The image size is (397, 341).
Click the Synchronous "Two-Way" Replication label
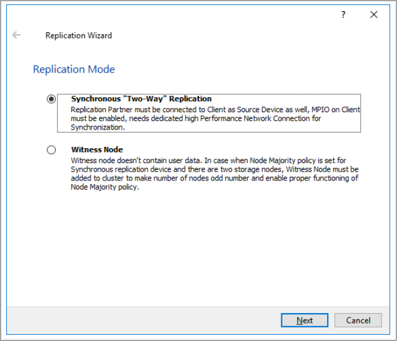[x=141, y=99]
